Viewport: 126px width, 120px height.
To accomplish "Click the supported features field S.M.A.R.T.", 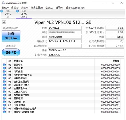I will click(86, 55).
